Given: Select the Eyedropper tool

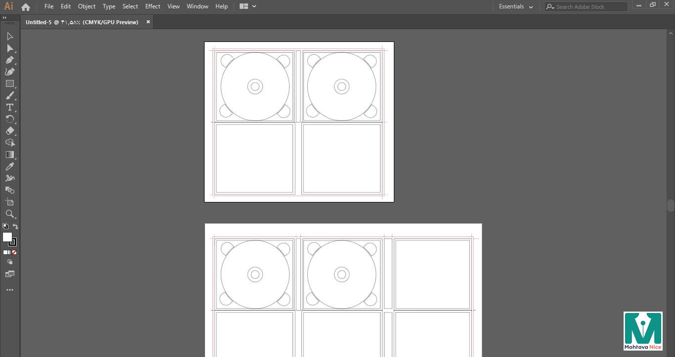Looking at the screenshot, I should (9, 167).
